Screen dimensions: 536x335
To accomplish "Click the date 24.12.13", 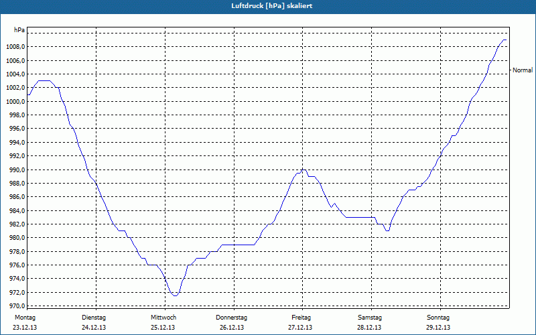I will [x=94, y=328].
